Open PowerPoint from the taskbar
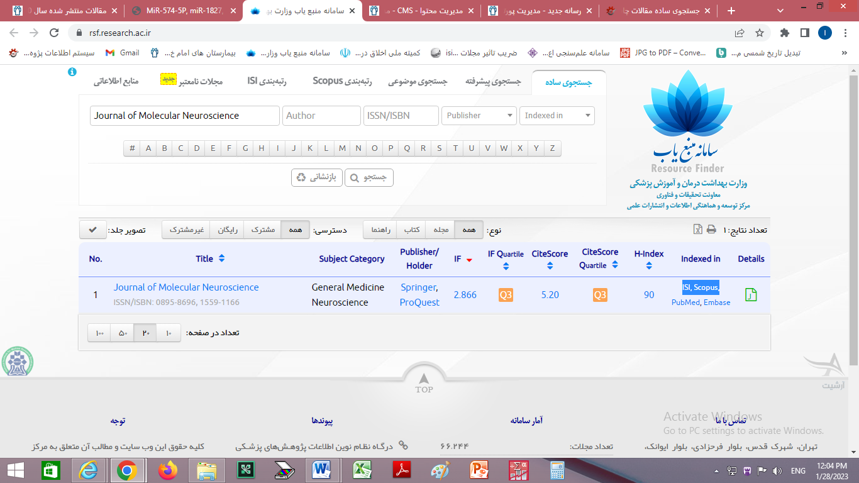The image size is (859, 483). (x=479, y=470)
